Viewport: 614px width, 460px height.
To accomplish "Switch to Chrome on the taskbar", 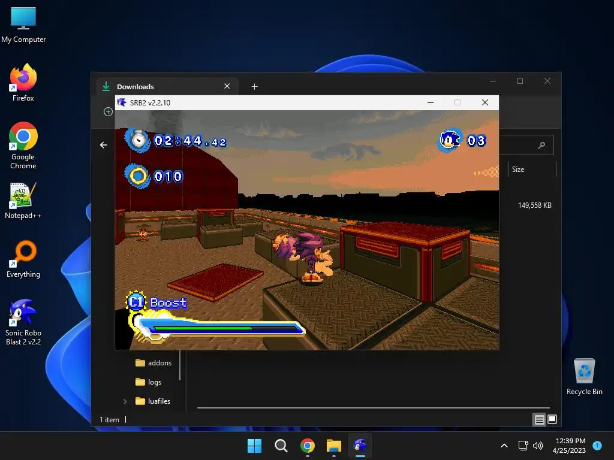I will (308, 446).
